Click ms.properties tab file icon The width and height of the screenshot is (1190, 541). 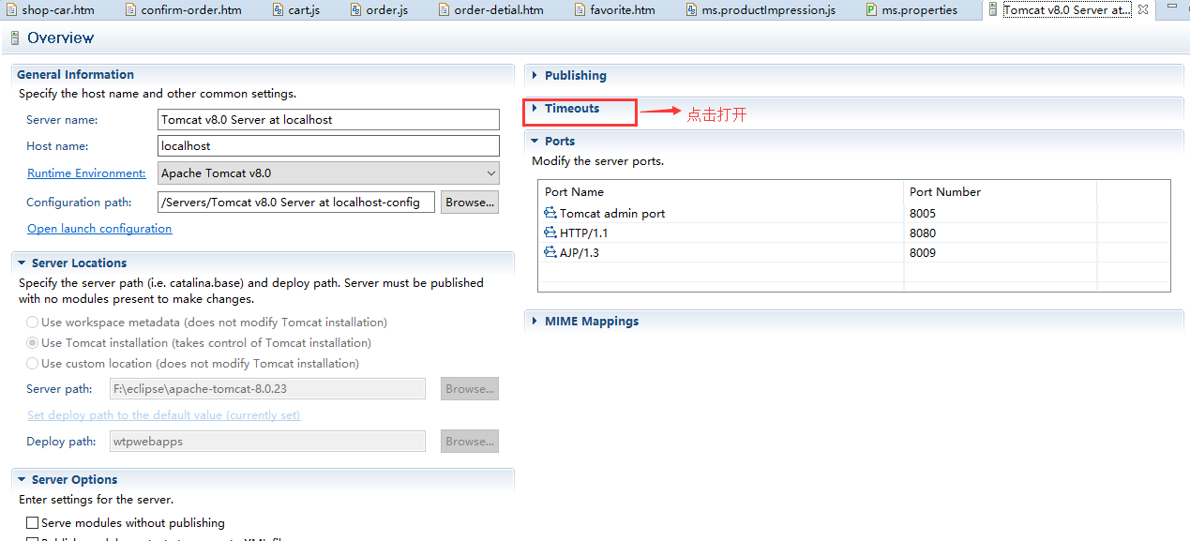pyautogui.click(x=871, y=10)
